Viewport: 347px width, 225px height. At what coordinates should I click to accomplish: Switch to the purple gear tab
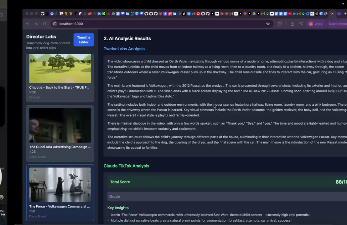coord(339,14)
